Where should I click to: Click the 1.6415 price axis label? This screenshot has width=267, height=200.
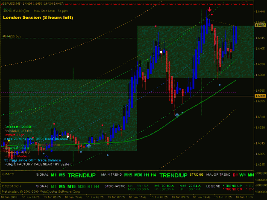260,38
